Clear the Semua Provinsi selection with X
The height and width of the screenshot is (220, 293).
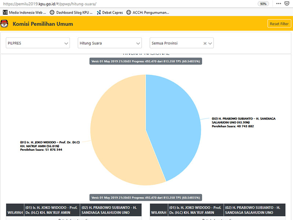pyautogui.click(x=205, y=43)
